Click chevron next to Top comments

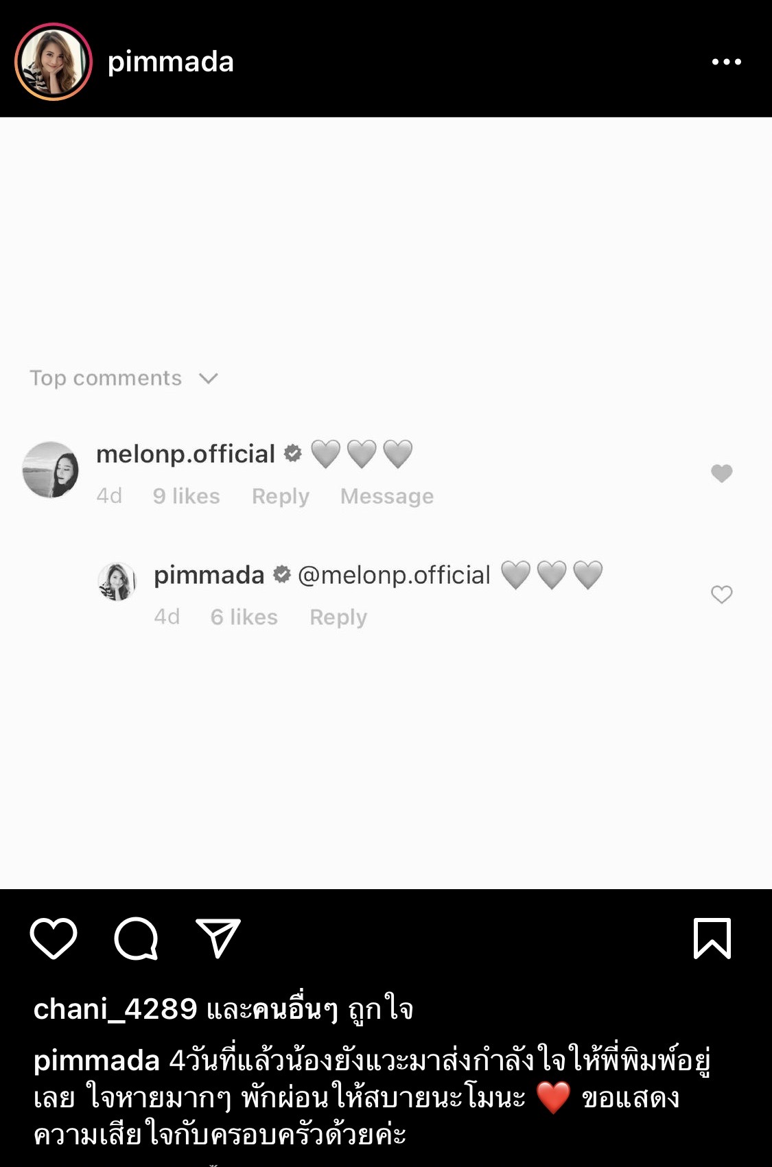208,378
